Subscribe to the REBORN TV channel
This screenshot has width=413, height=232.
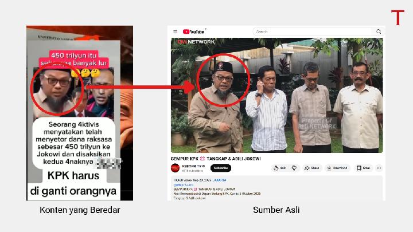pyautogui.click(x=221, y=168)
